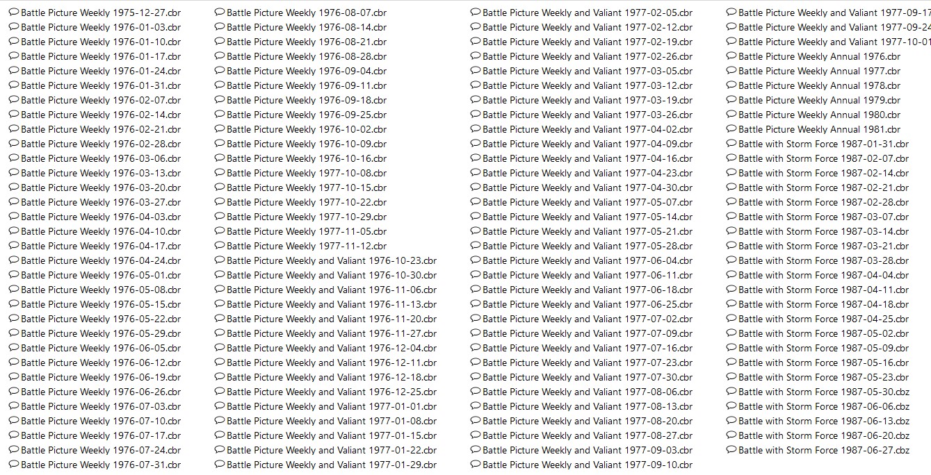Open Battle Picture Weekly Annual 1981.cbr file
The width and height of the screenshot is (931, 475).
click(x=819, y=129)
